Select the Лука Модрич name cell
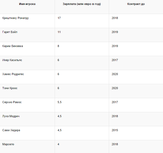163x153 pixels. (11, 116)
